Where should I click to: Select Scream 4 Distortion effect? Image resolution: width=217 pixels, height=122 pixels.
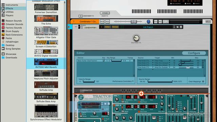46,44
